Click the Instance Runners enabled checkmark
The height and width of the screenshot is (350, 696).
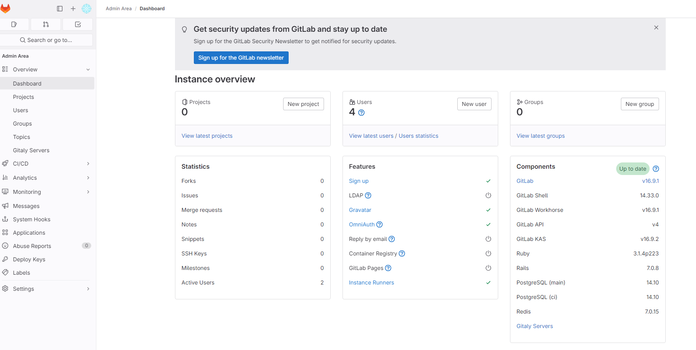point(488,283)
